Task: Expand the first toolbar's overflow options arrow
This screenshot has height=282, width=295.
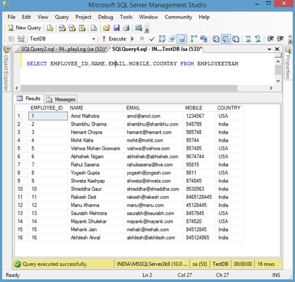Action: pos(147,30)
